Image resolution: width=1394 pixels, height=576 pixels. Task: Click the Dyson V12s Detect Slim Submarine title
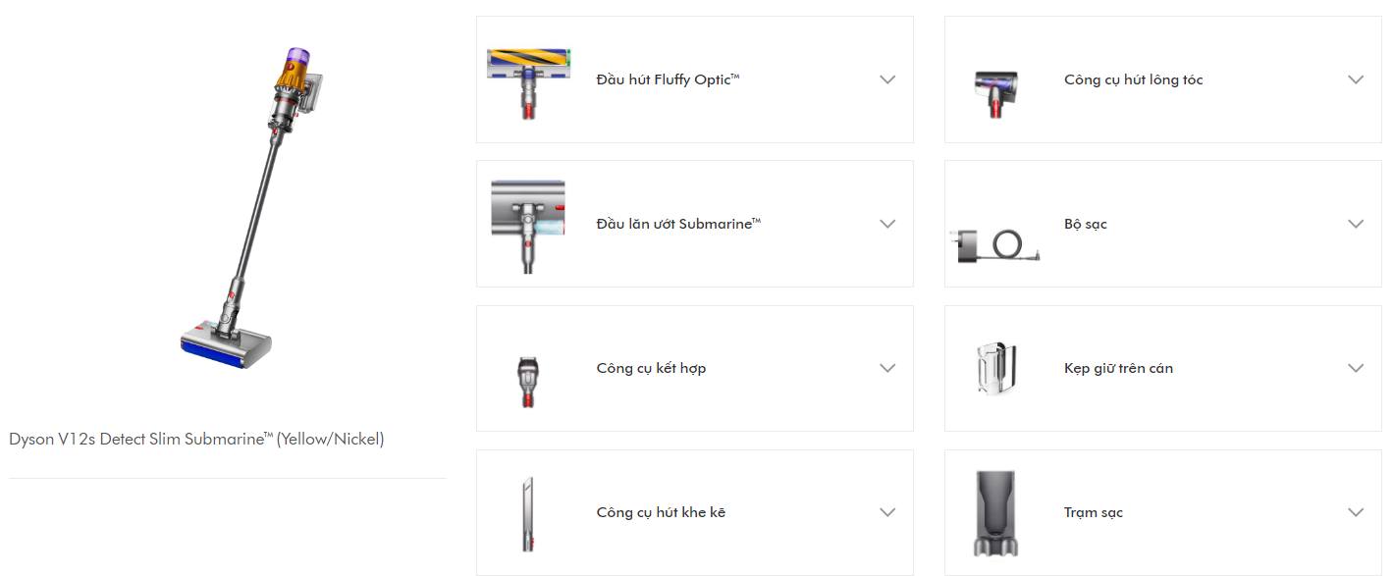point(196,440)
